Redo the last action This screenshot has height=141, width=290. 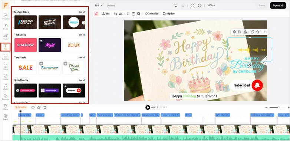coord(183,6)
